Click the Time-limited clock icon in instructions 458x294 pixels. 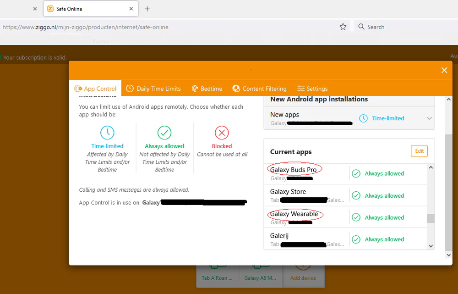(x=107, y=133)
